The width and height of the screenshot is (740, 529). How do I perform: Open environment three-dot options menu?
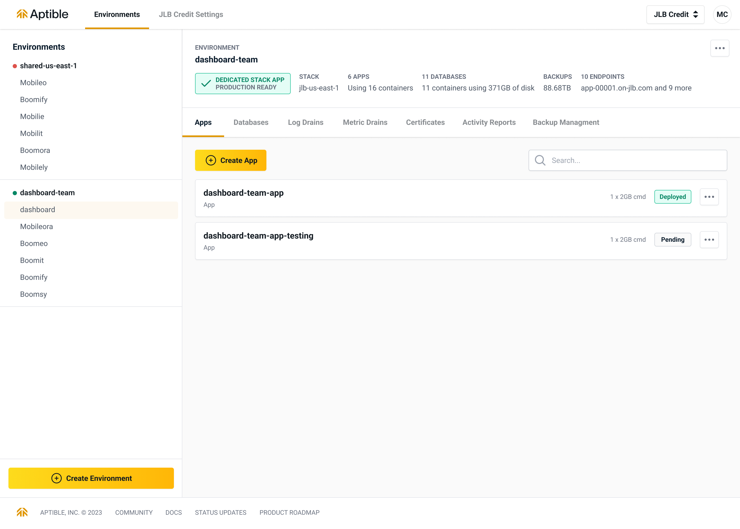tap(719, 48)
